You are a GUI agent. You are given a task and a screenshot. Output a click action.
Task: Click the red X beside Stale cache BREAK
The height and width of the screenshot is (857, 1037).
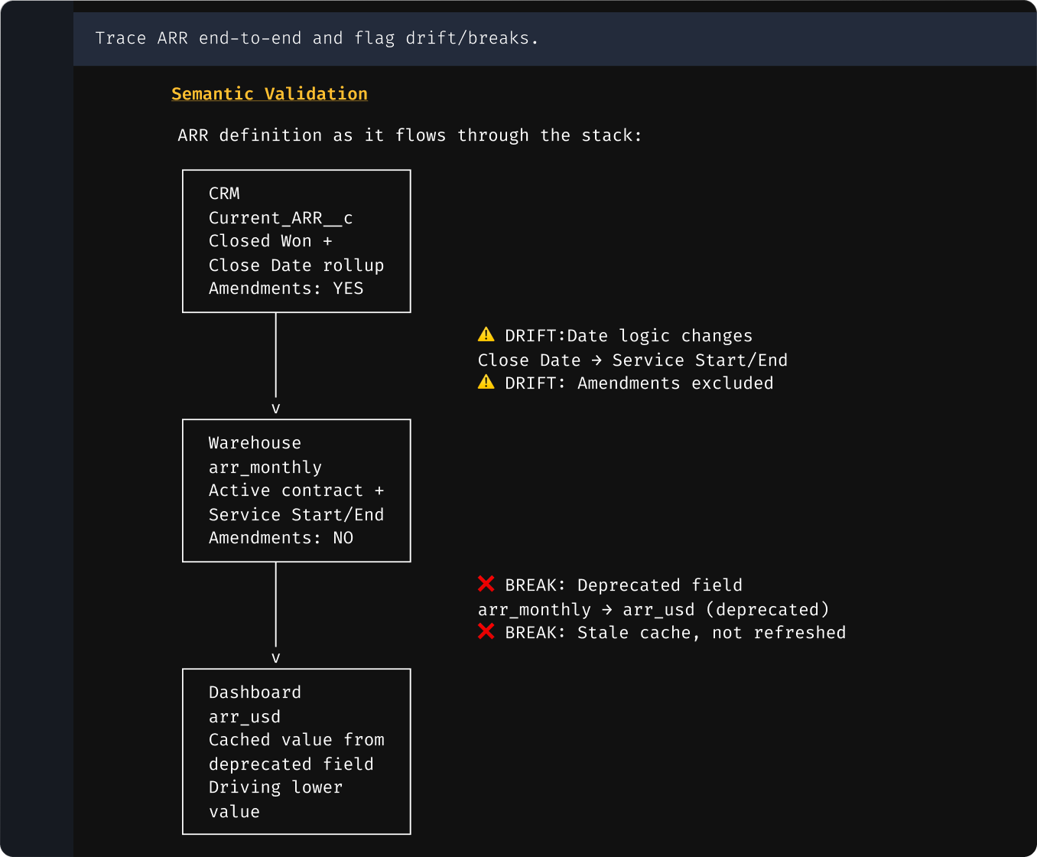pos(486,632)
